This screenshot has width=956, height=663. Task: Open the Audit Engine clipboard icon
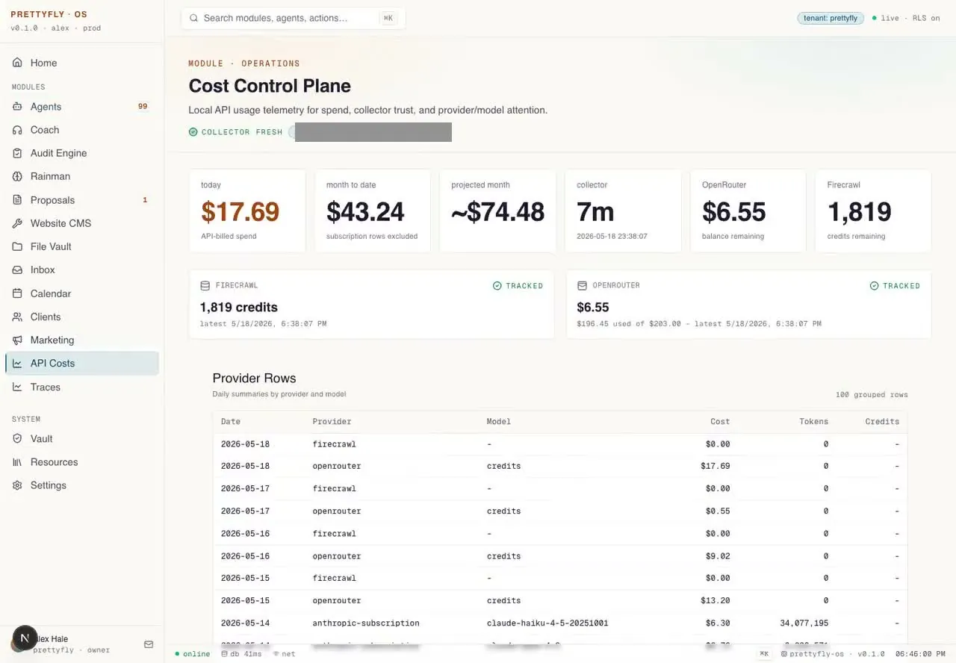[17, 153]
